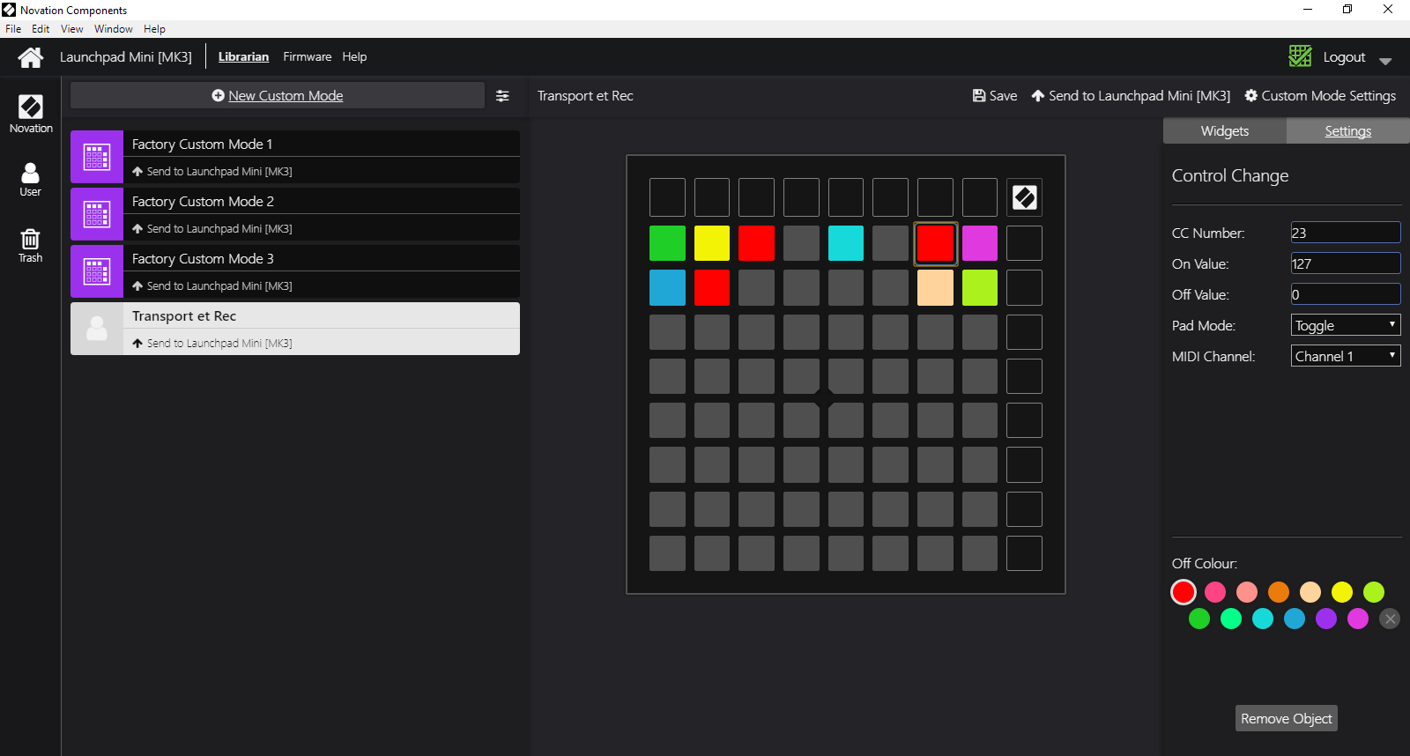Open the Help menu in menu bar

click(154, 29)
